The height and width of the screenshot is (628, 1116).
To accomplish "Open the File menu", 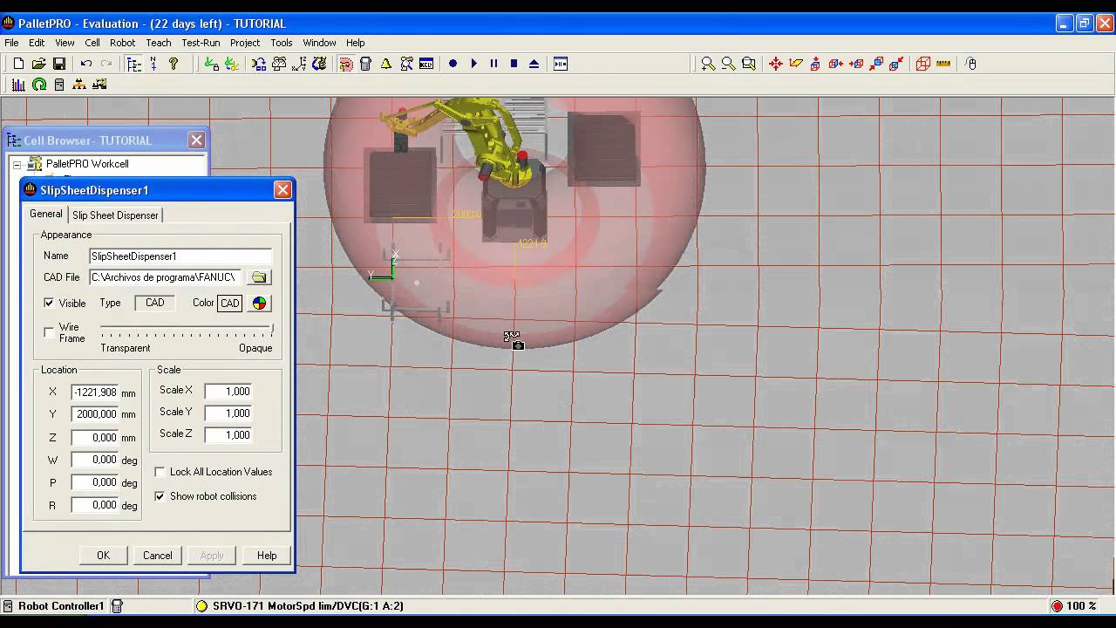I will tap(11, 43).
